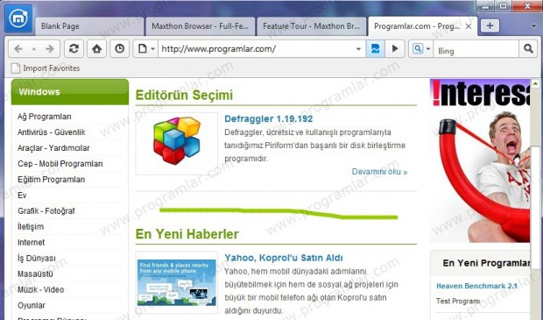Open Yahoo, Koprol'u Satın Aldı headline
This screenshot has height=320, width=543.
[x=284, y=258]
